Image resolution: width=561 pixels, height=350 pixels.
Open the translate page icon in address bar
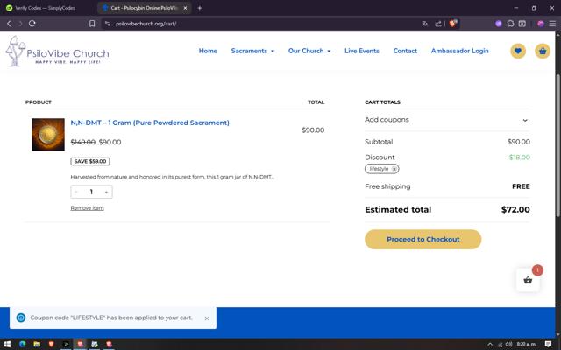[x=424, y=24]
